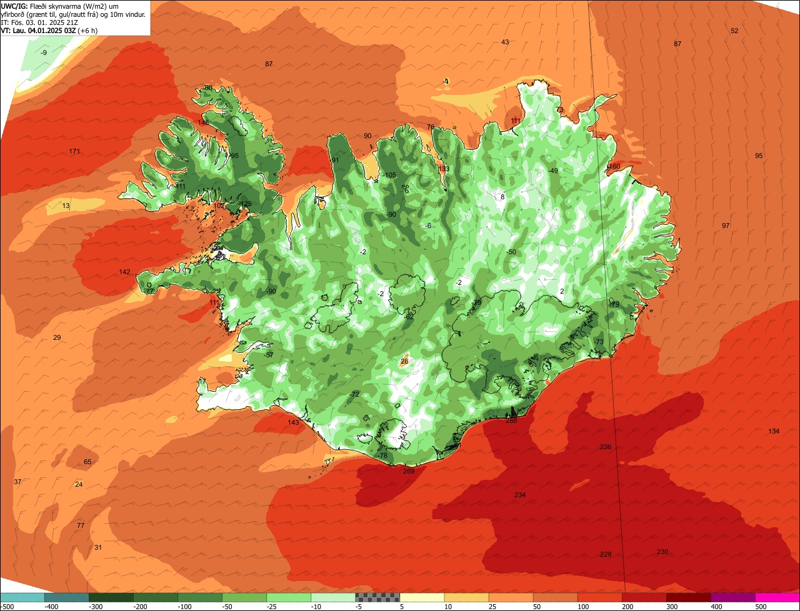800x611 pixels.
Task: Click the pale yellow 5 to 10 legend swatch
Action: pos(422,597)
